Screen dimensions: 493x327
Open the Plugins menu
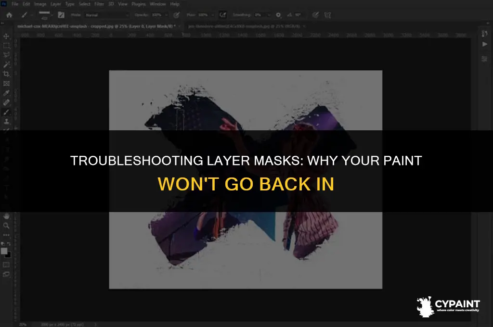coord(138,4)
